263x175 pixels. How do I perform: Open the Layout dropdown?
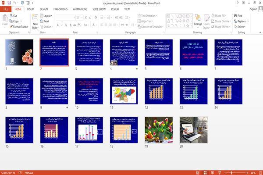pos(46,16)
